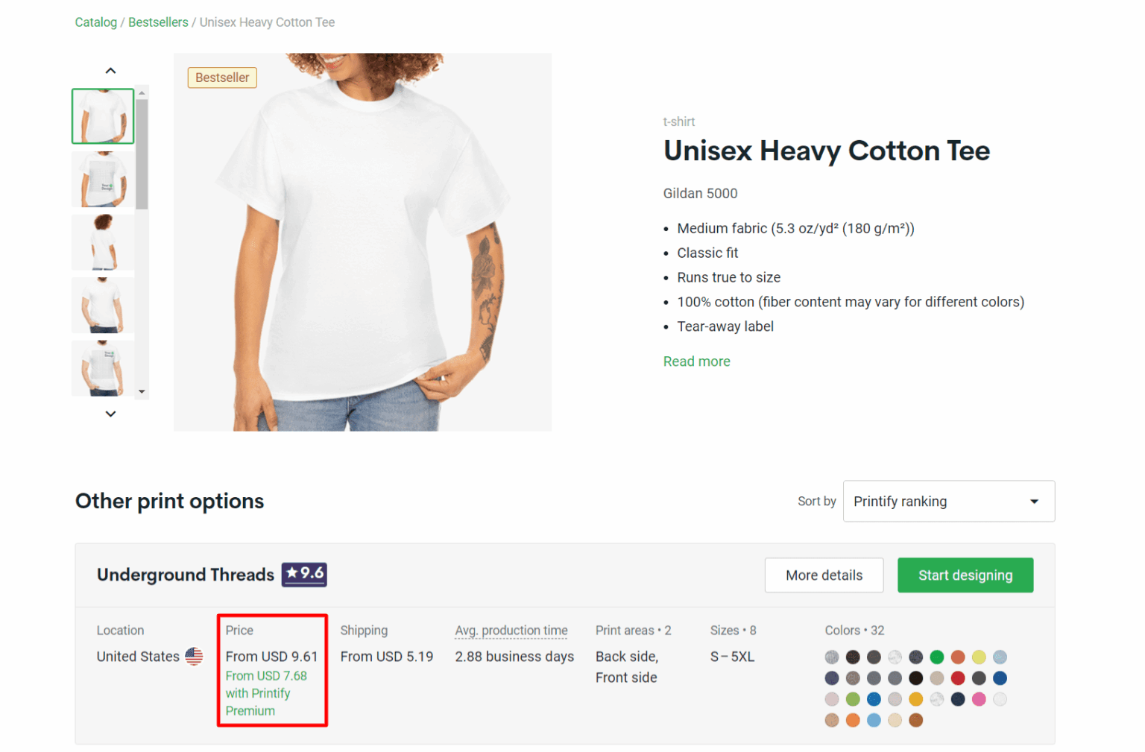1145x752 pixels.
Task: Navigate to the Bestsellers breadcrumb
Action: click(158, 22)
